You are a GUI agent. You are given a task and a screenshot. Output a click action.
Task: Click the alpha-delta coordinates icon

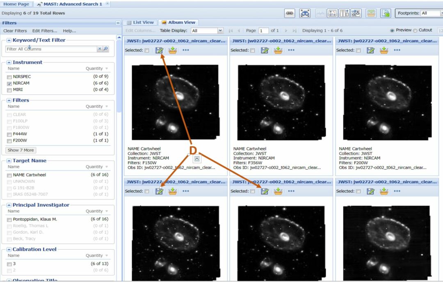point(356,13)
